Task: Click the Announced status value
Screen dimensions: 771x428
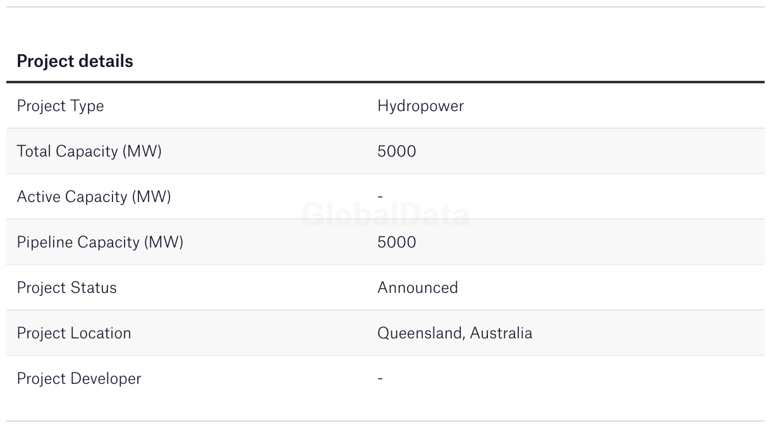Action: click(418, 288)
